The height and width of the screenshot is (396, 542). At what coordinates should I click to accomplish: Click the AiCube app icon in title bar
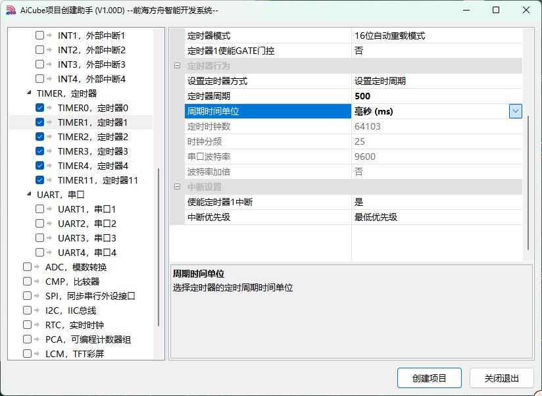tap(11, 11)
